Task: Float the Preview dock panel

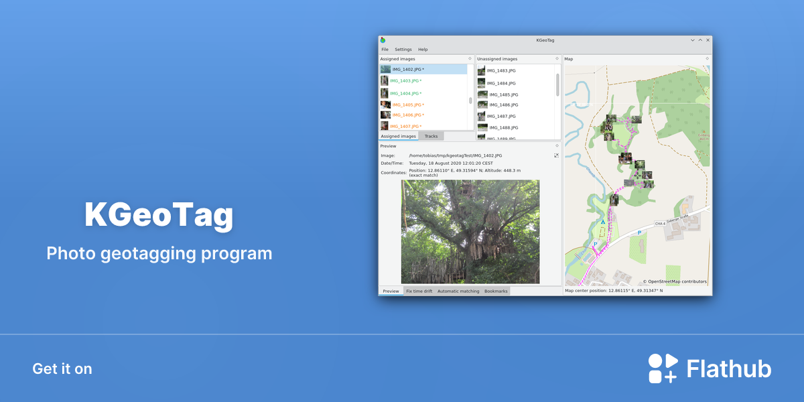Action: tap(557, 145)
